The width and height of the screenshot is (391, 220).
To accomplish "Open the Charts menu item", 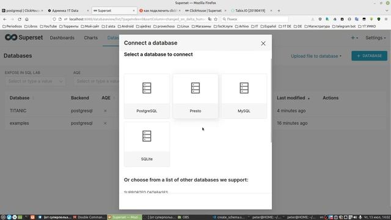I will 91,38.
